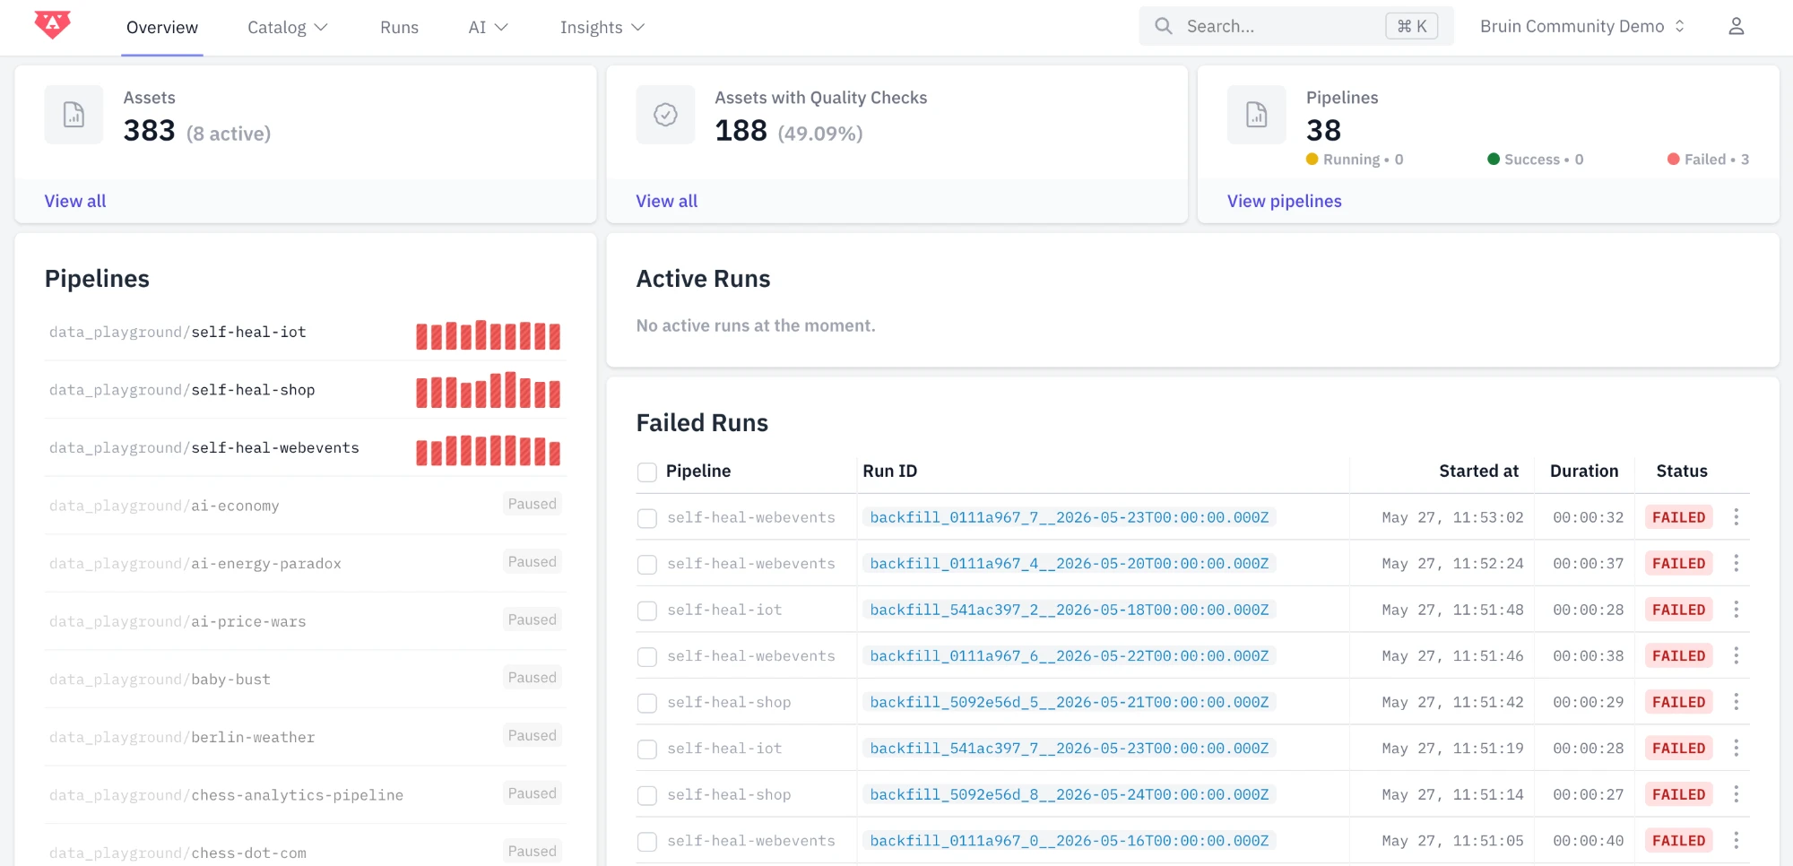Click the Quality Checks badge icon
Screen dimensions: 1793x866
pos(665,115)
